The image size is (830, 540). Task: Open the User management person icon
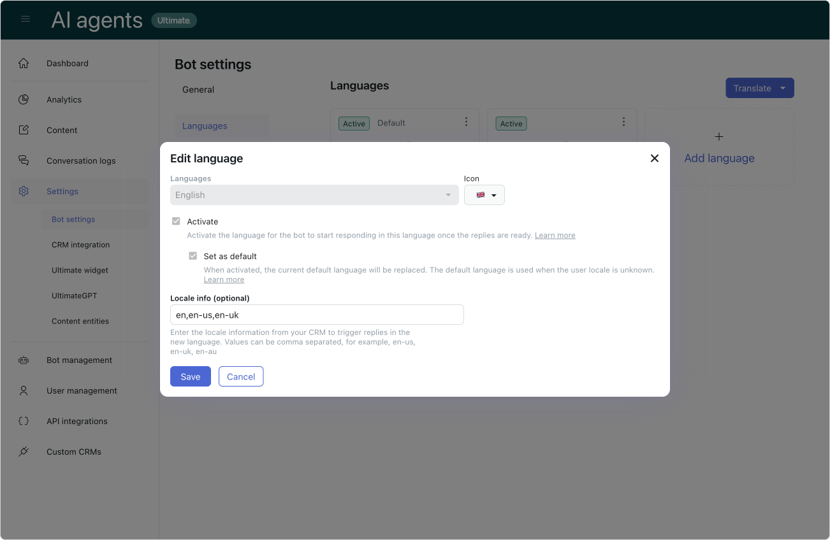24,390
